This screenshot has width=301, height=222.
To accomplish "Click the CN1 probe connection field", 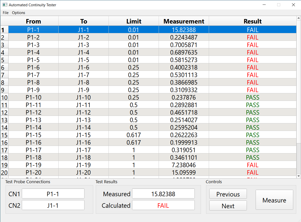I will 53,194.
